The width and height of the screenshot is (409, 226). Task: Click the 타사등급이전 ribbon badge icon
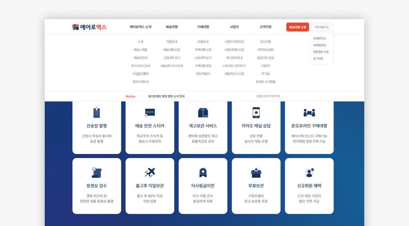203,173
